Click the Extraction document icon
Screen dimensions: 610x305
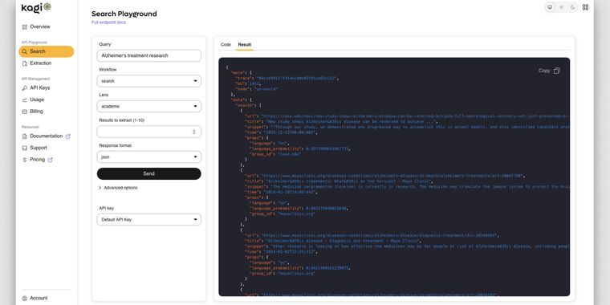pos(25,63)
